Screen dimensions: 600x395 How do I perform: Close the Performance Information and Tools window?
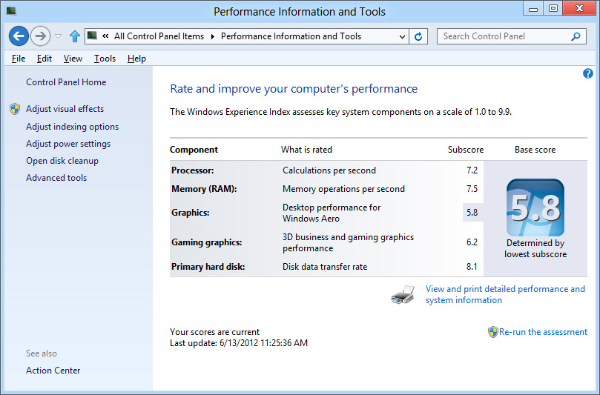(579, 8)
